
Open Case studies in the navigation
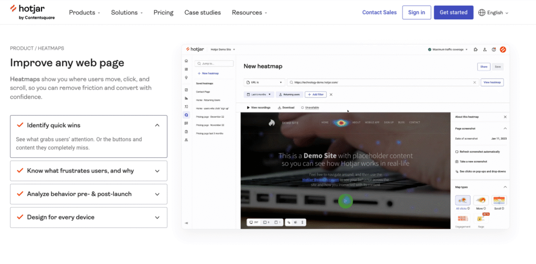pyautogui.click(x=203, y=13)
